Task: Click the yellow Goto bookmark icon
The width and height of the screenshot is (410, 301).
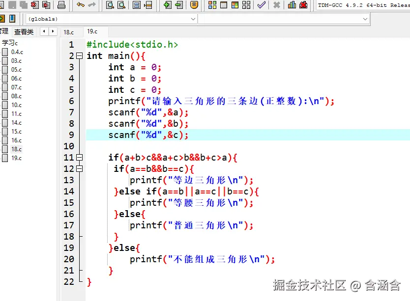Action: coord(194,5)
